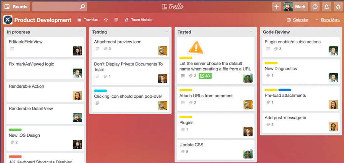This screenshot has width=344, height=163.
Task: Open the settings gear icon
Action: pyautogui.click(x=338, y=7)
